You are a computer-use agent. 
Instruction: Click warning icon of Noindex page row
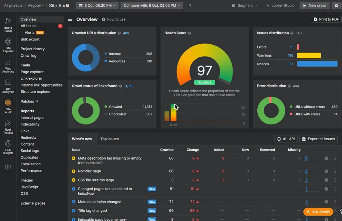(x=74, y=171)
